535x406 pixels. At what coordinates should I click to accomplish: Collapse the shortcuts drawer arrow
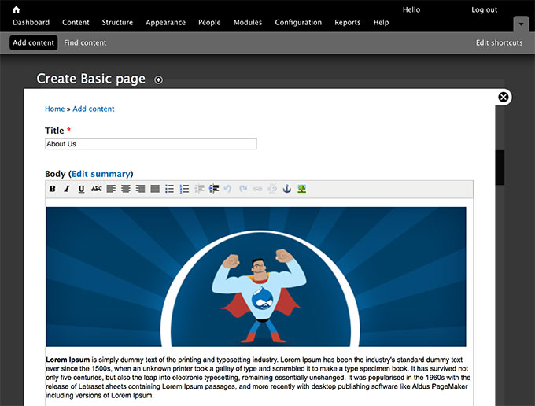coord(521,24)
